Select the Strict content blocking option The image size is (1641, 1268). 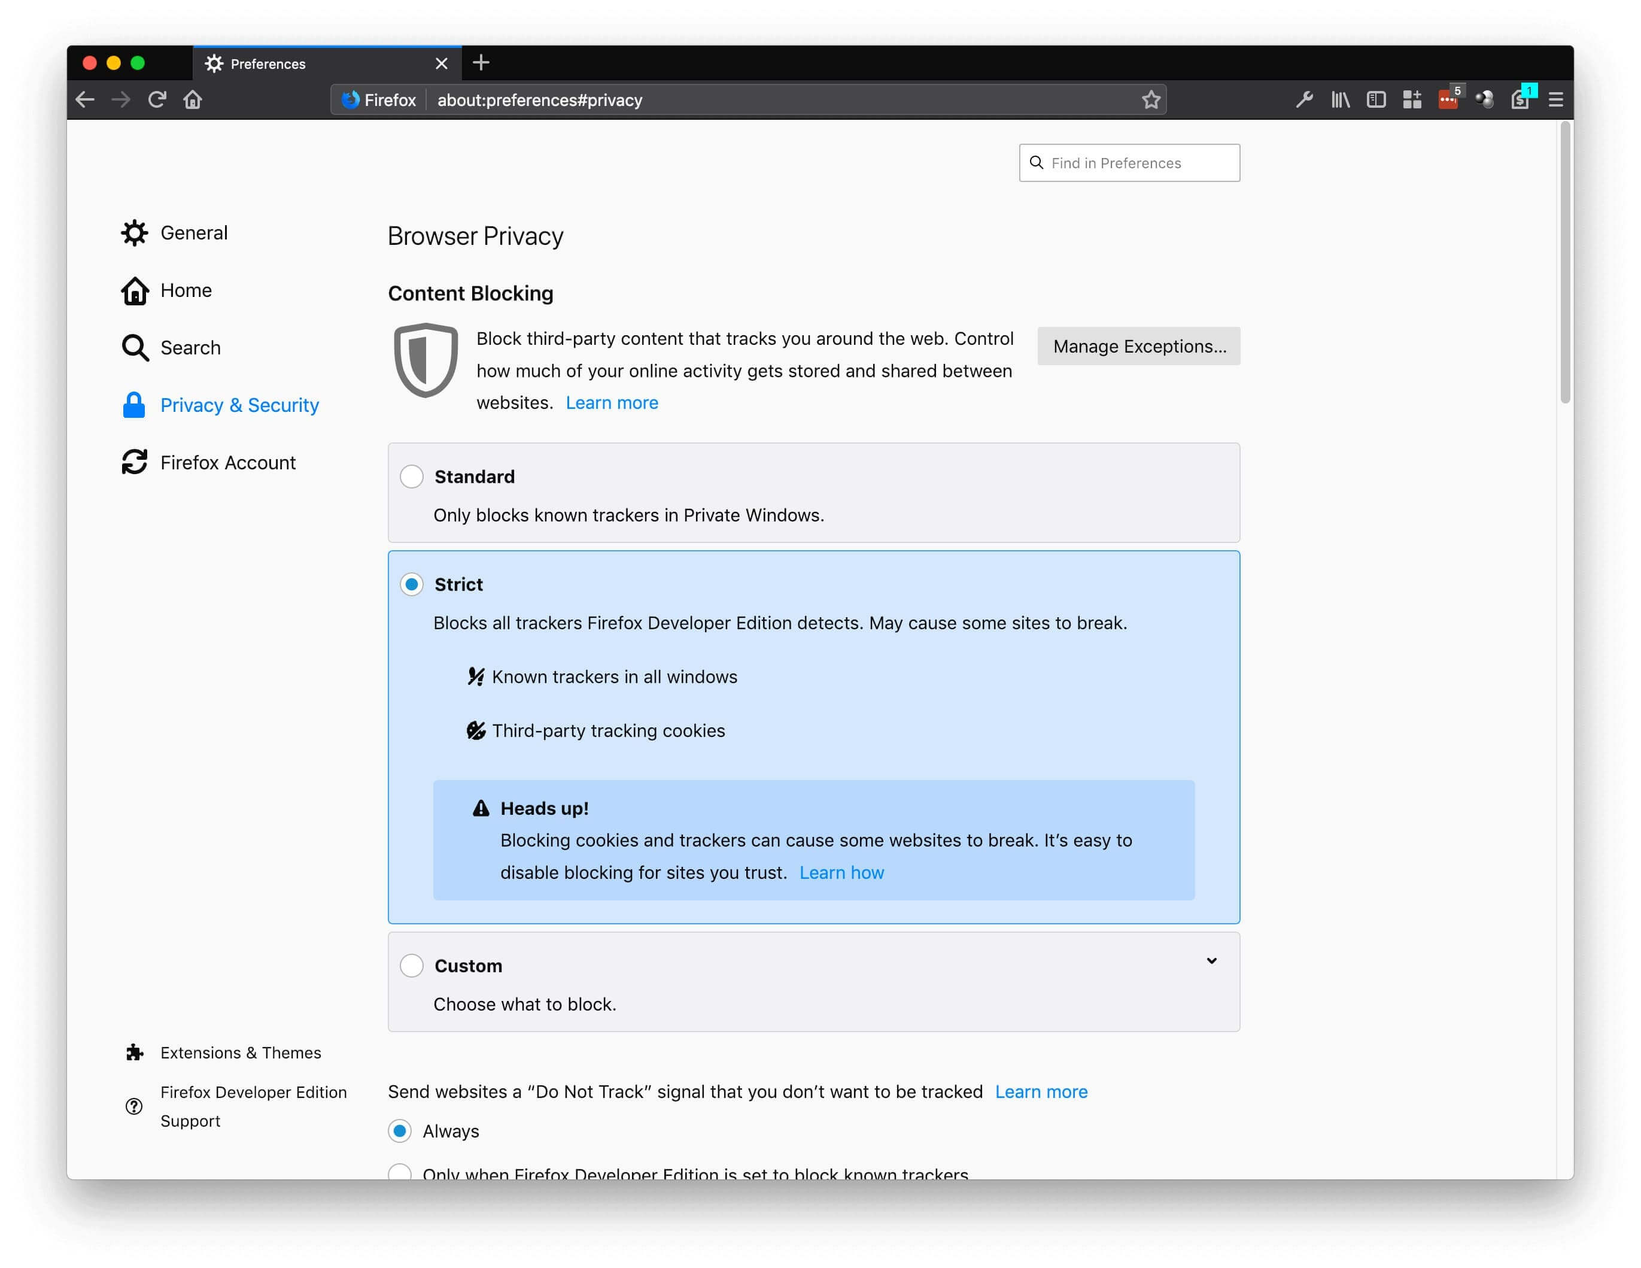411,583
